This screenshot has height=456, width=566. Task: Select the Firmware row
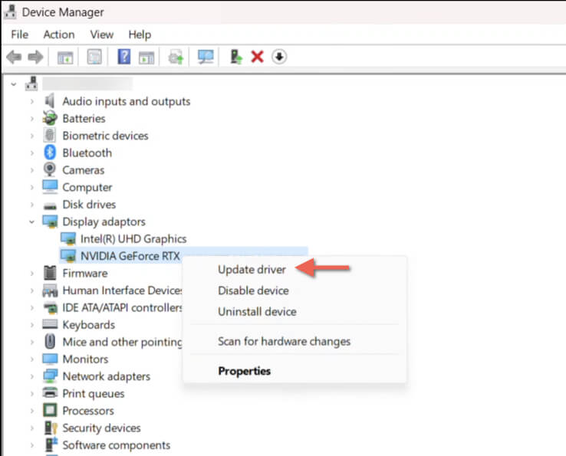pyautogui.click(x=85, y=273)
